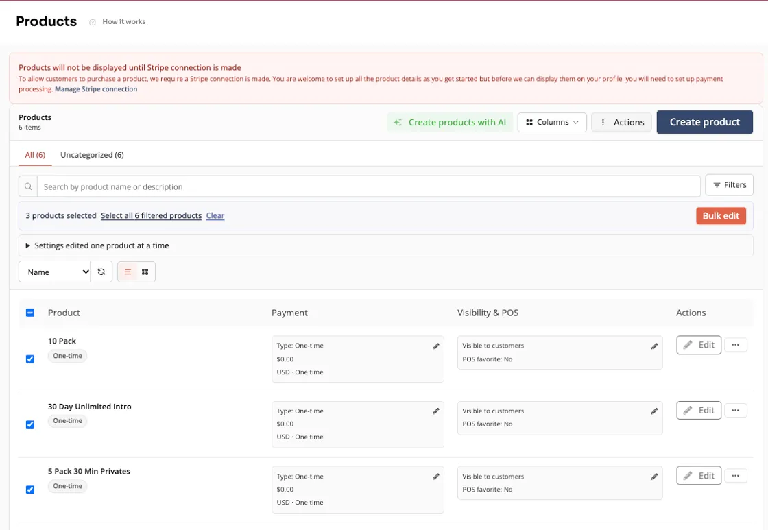Open the Name sort dropdown
The height and width of the screenshot is (530, 768).
pos(55,272)
